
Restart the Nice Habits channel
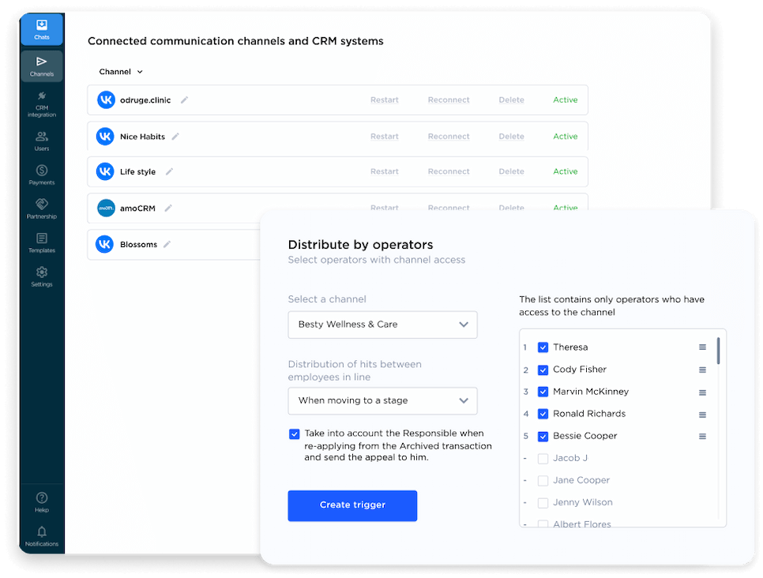pyautogui.click(x=385, y=136)
